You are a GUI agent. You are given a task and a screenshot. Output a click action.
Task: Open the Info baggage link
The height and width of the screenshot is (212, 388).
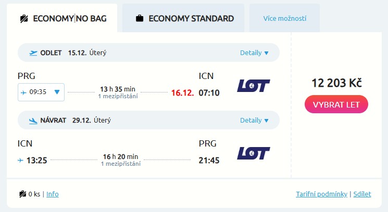pyautogui.click(x=53, y=194)
